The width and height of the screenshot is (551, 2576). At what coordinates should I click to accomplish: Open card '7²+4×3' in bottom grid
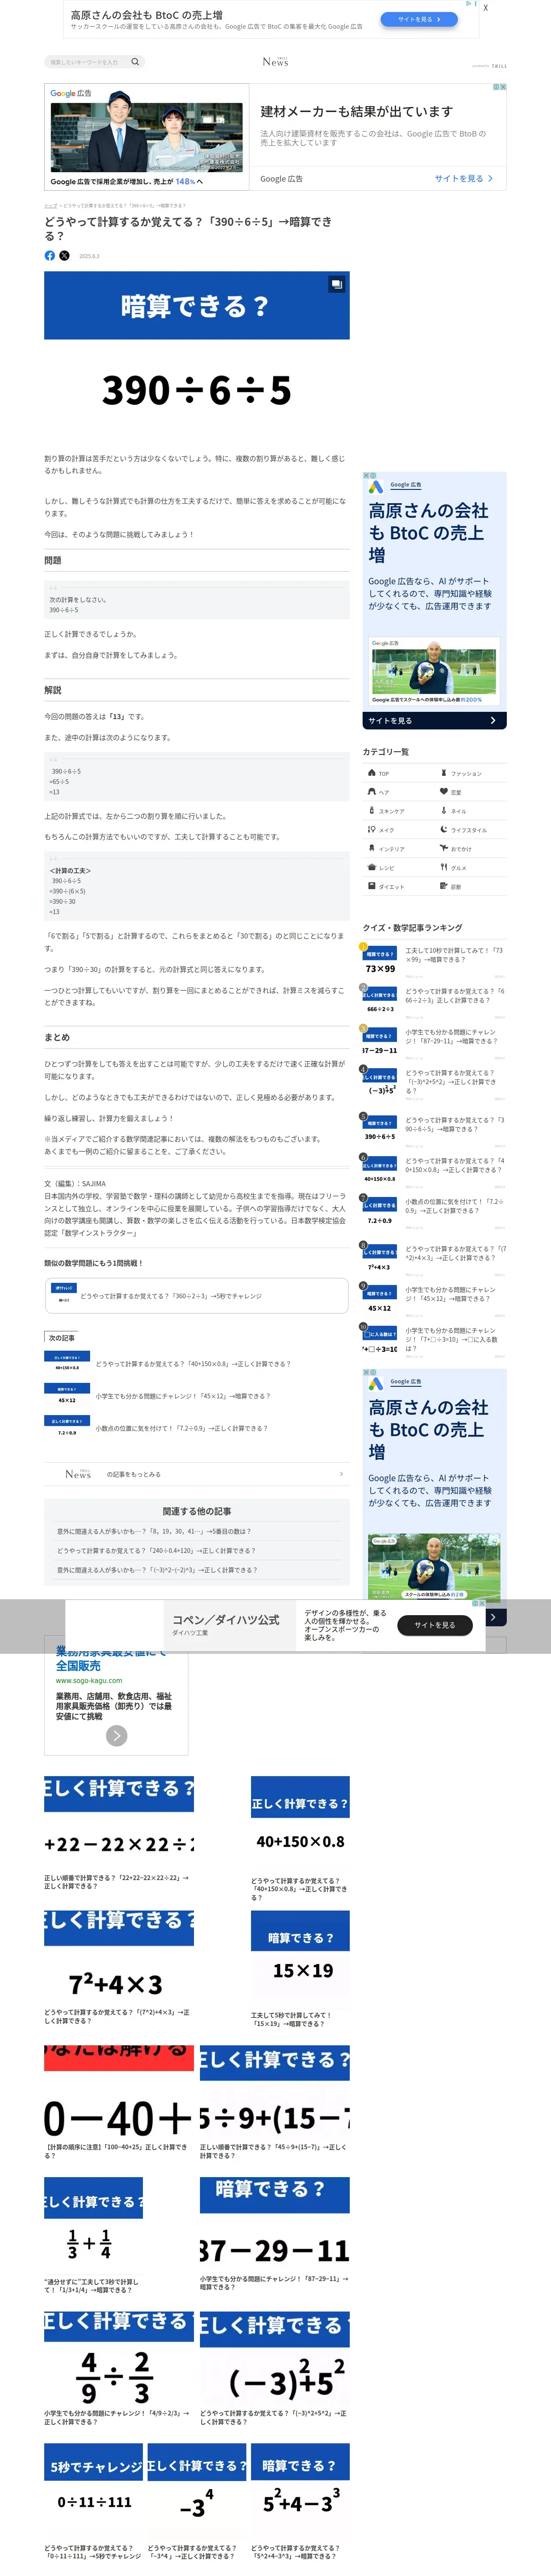tap(119, 1968)
